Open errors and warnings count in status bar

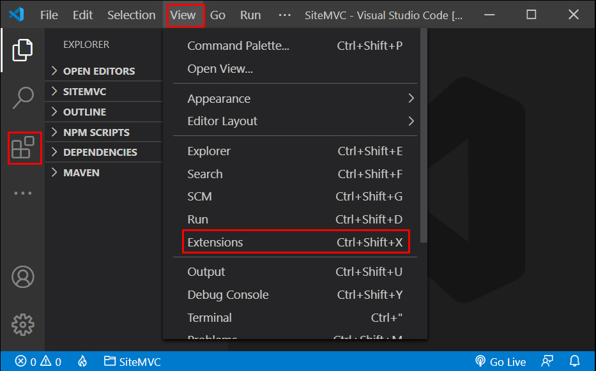point(38,361)
